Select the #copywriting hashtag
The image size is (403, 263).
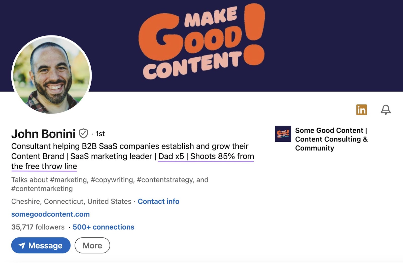(x=111, y=180)
